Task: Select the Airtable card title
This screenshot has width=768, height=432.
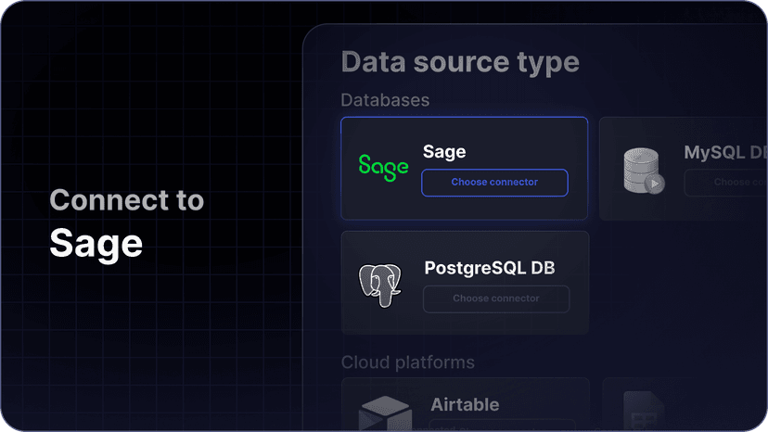Action: [466, 404]
